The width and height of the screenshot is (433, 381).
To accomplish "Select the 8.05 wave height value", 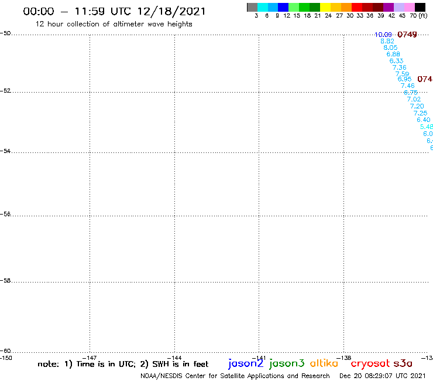I will 390,47.
